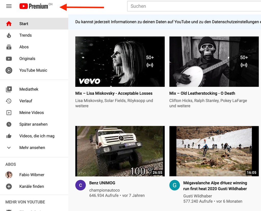Click Mehr ansehen label
The width and height of the screenshot is (261, 211).
tap(32, 148)
